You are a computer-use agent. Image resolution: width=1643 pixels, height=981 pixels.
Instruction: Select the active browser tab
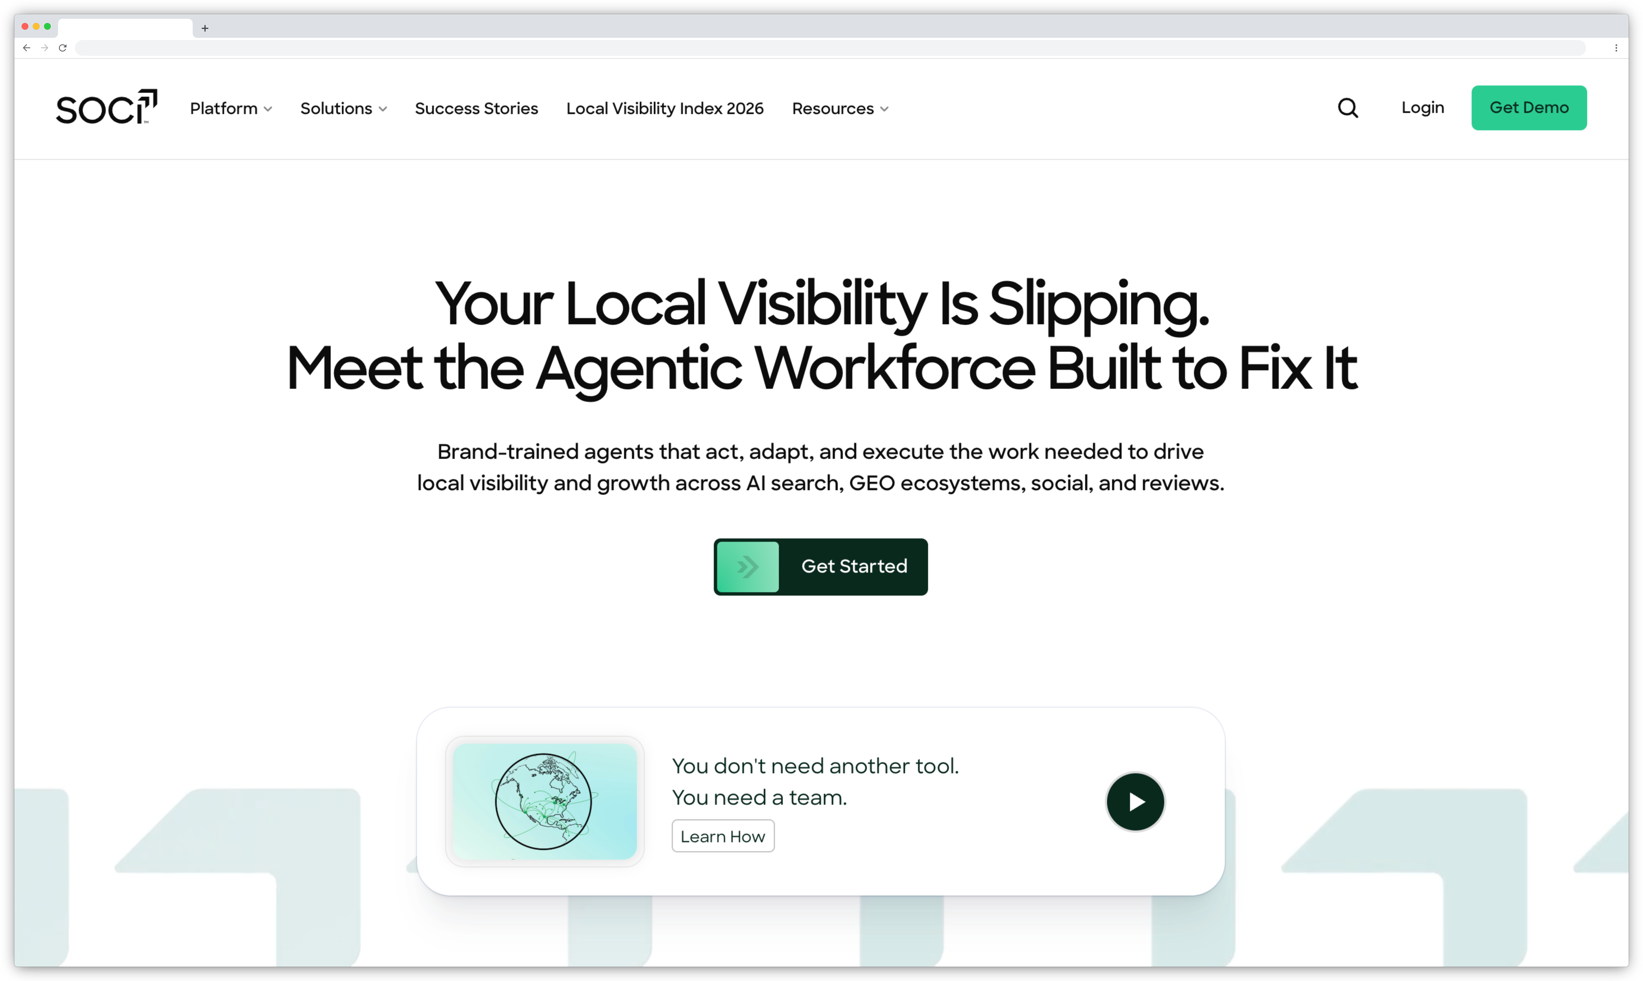126,28
